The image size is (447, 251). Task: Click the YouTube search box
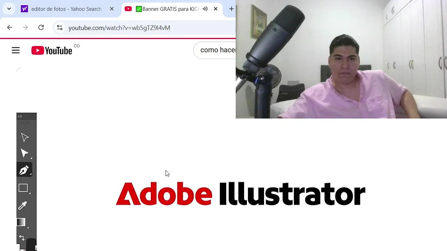pos(215,50)
